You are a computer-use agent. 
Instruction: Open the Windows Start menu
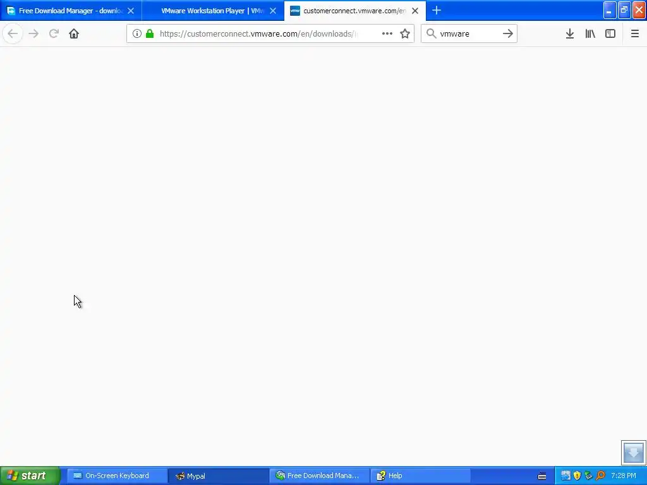[30, 476]
